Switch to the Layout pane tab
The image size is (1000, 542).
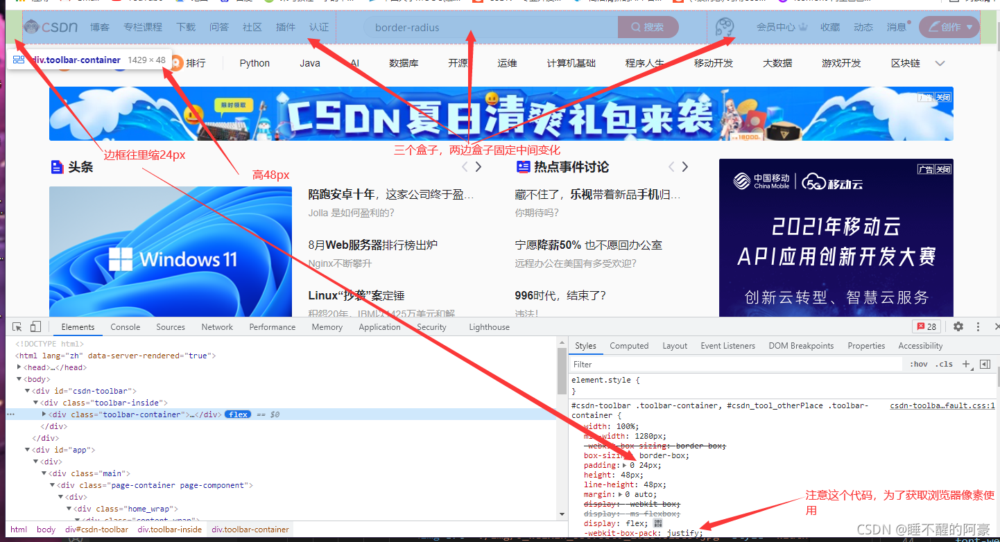675,346
